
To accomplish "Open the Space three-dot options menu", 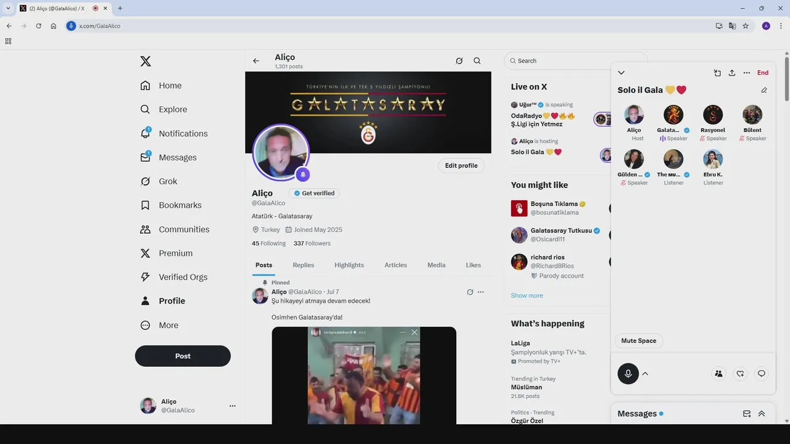I will (x=747, y=73).
